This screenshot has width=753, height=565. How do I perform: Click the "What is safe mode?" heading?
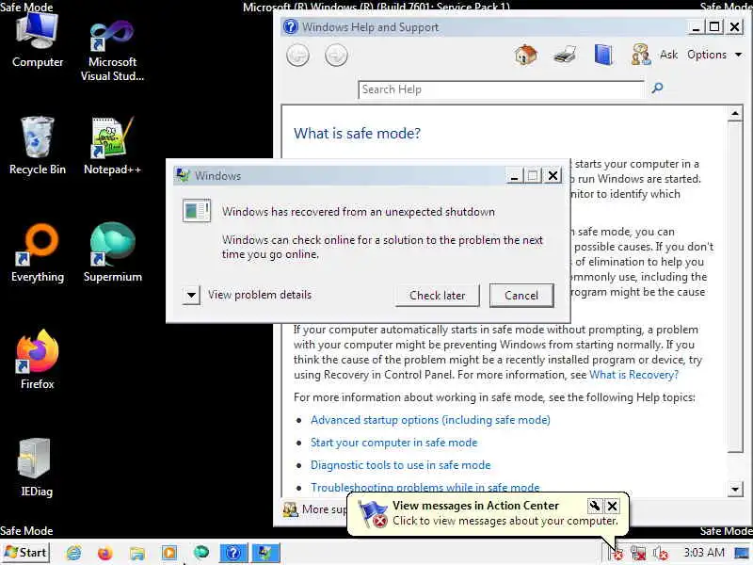tap(357, 134)
